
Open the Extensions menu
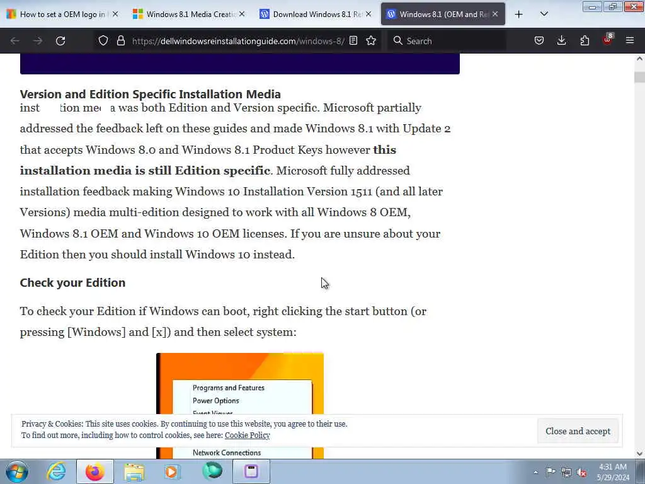585,41
